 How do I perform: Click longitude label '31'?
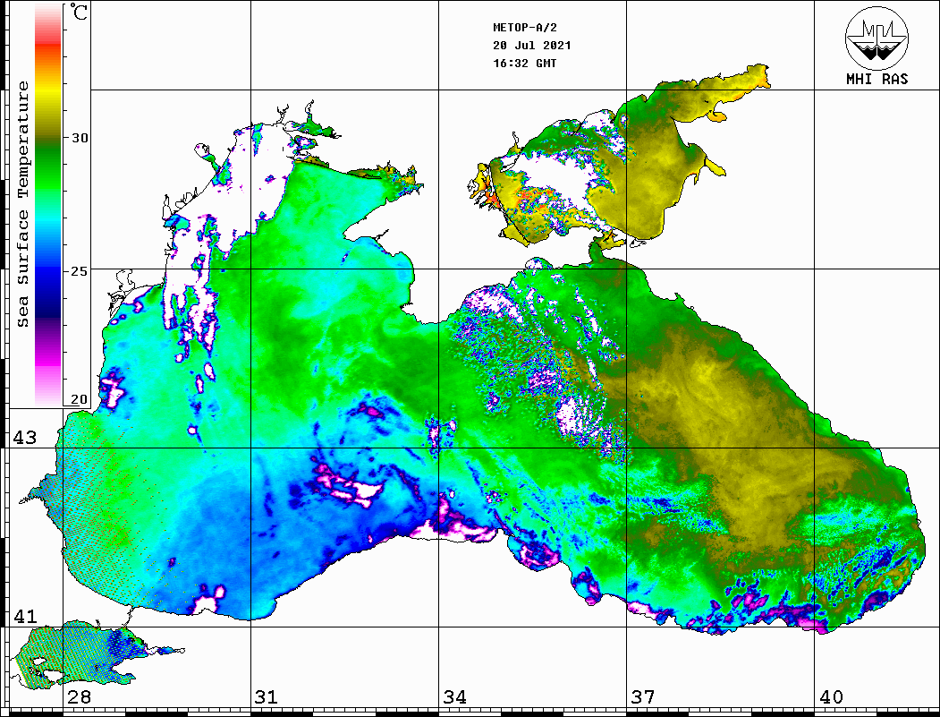[267, 697]
